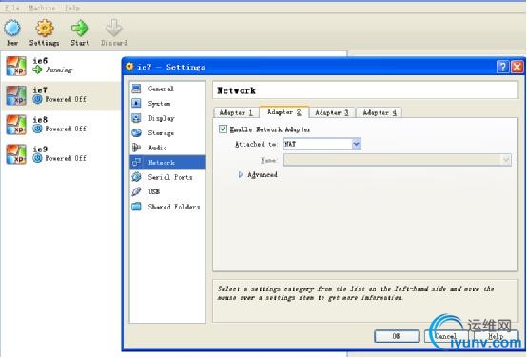Switch to the Adapter 2 tab

pyautogui.click(x=284, y=112)
